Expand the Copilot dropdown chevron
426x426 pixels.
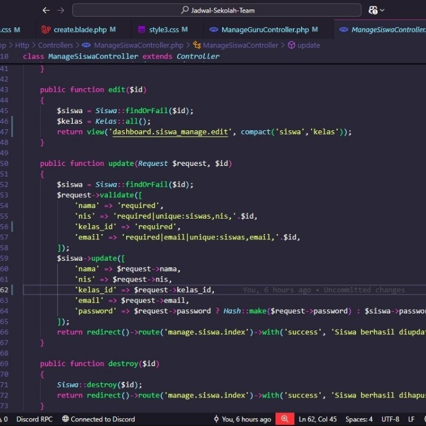pos(382,10)
